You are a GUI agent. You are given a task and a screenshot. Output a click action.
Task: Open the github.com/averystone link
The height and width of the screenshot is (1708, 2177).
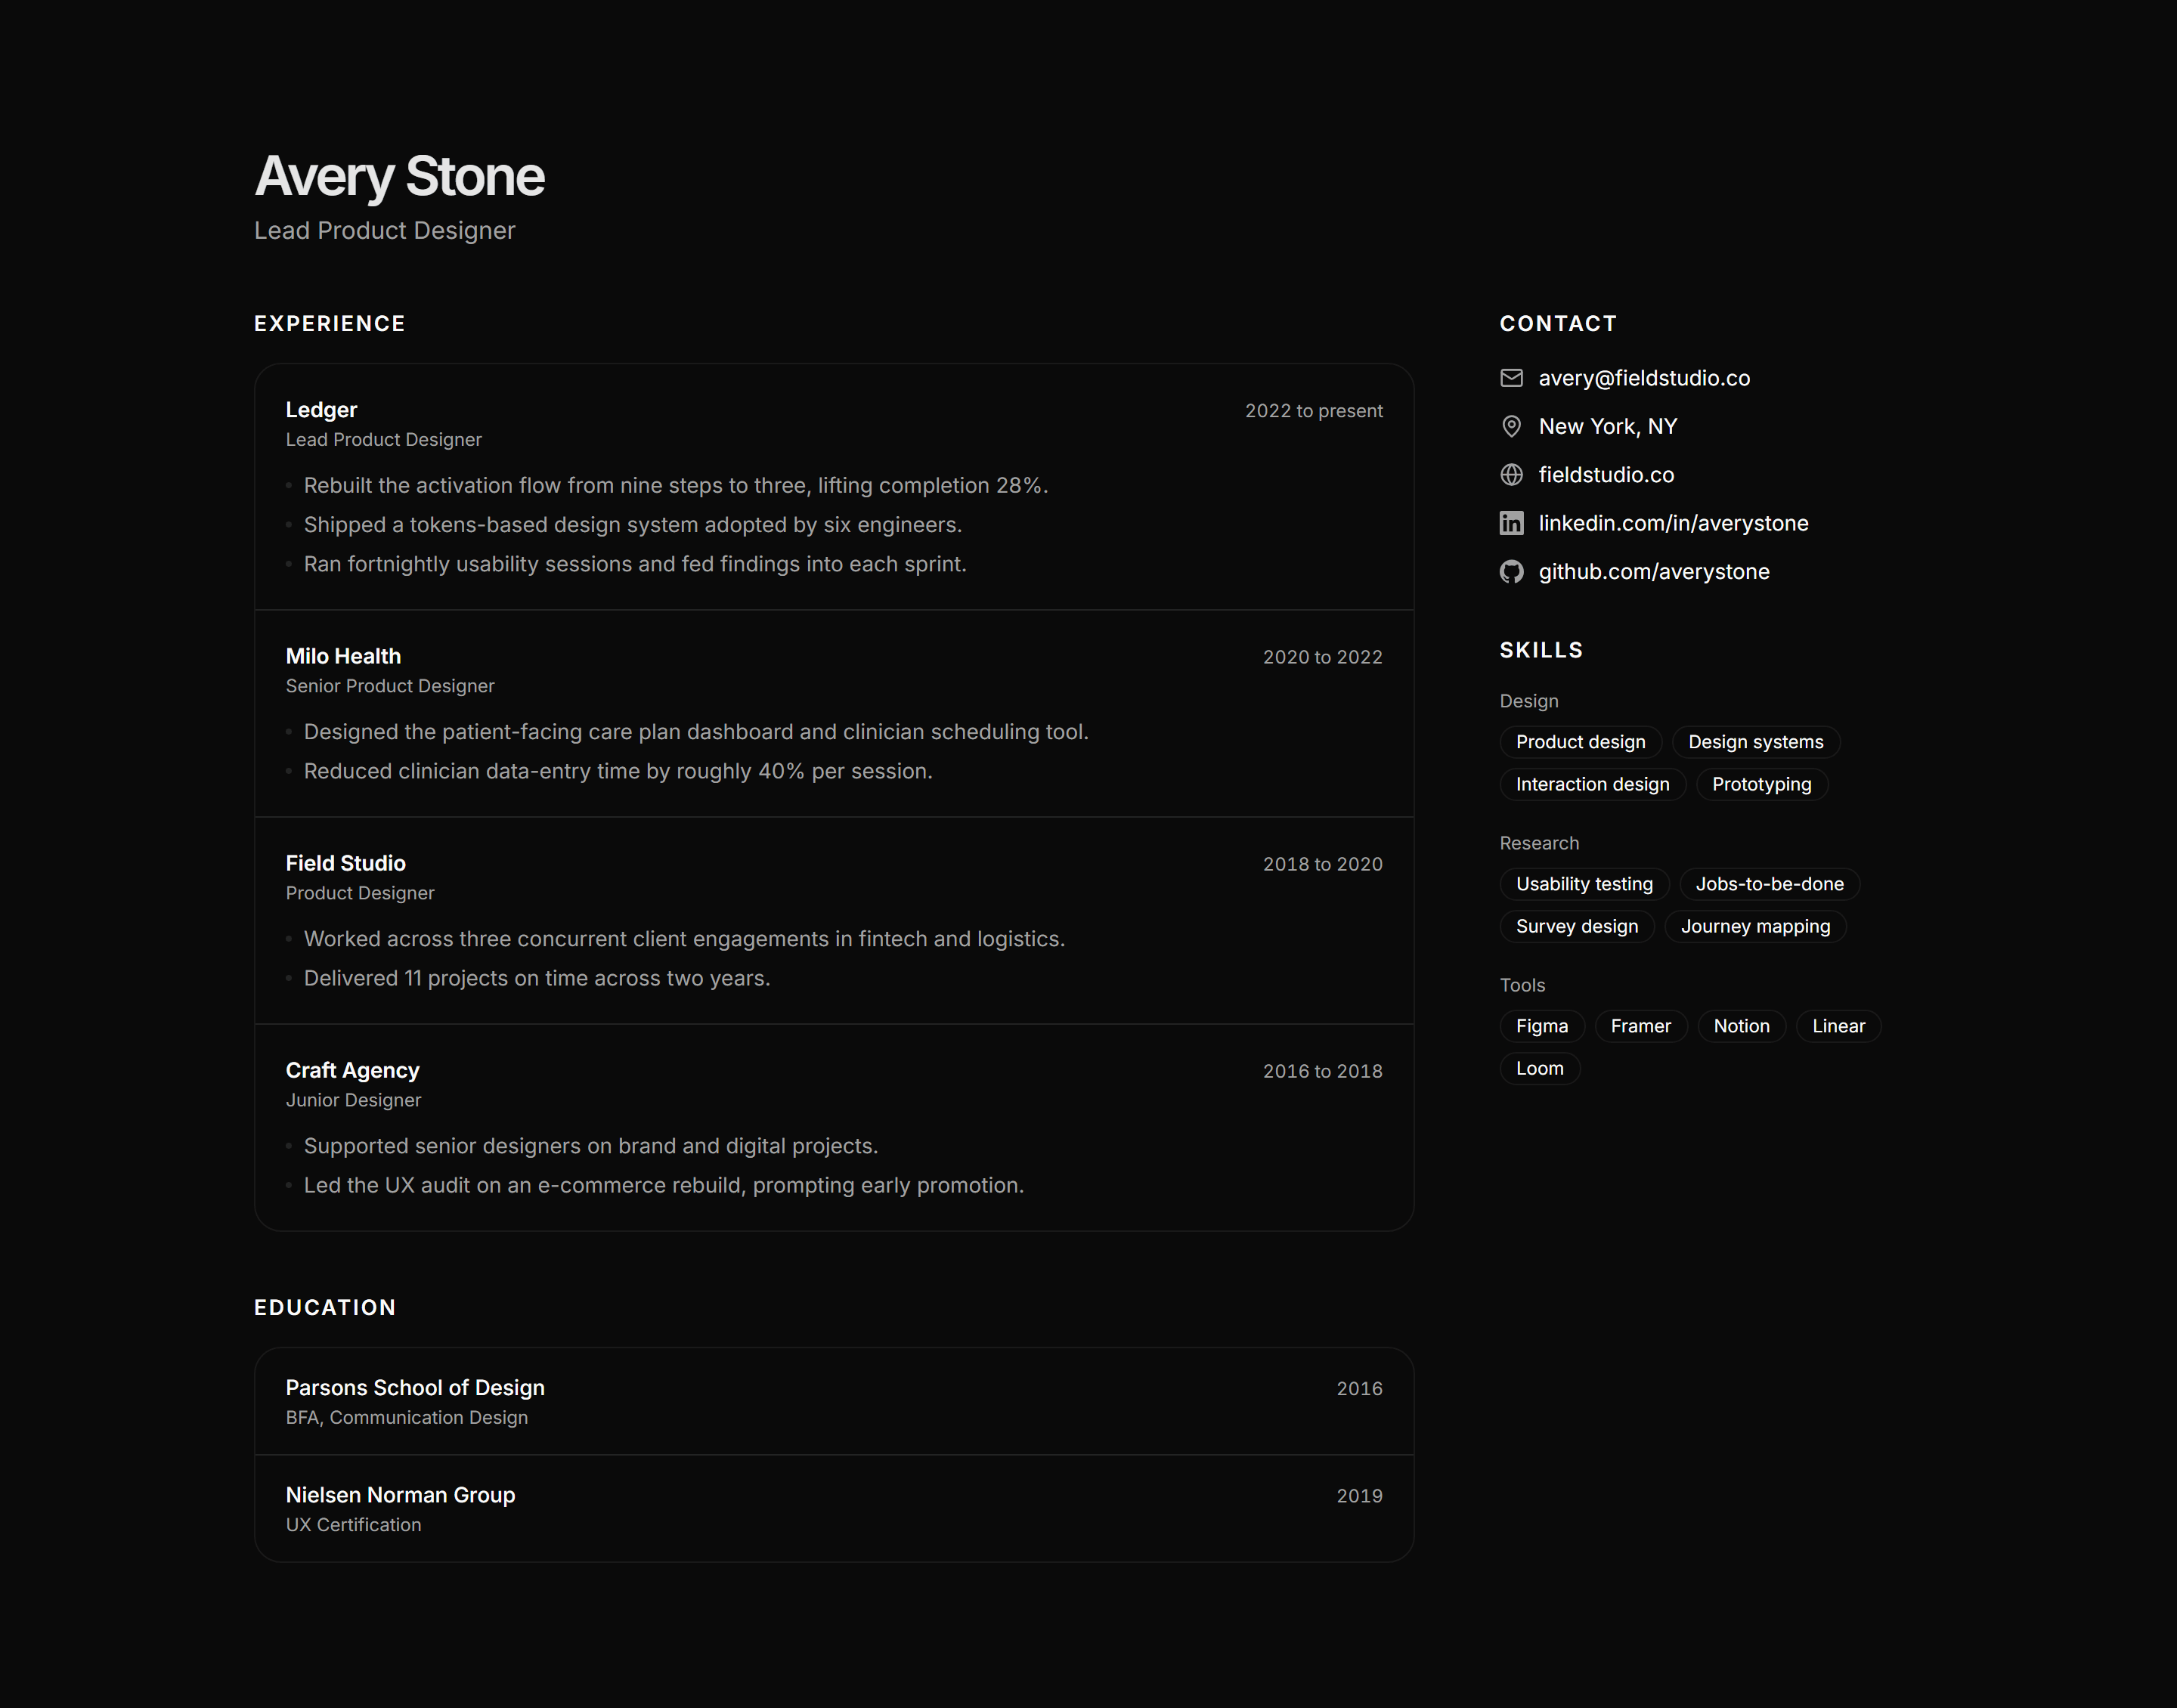(1654, 572)
